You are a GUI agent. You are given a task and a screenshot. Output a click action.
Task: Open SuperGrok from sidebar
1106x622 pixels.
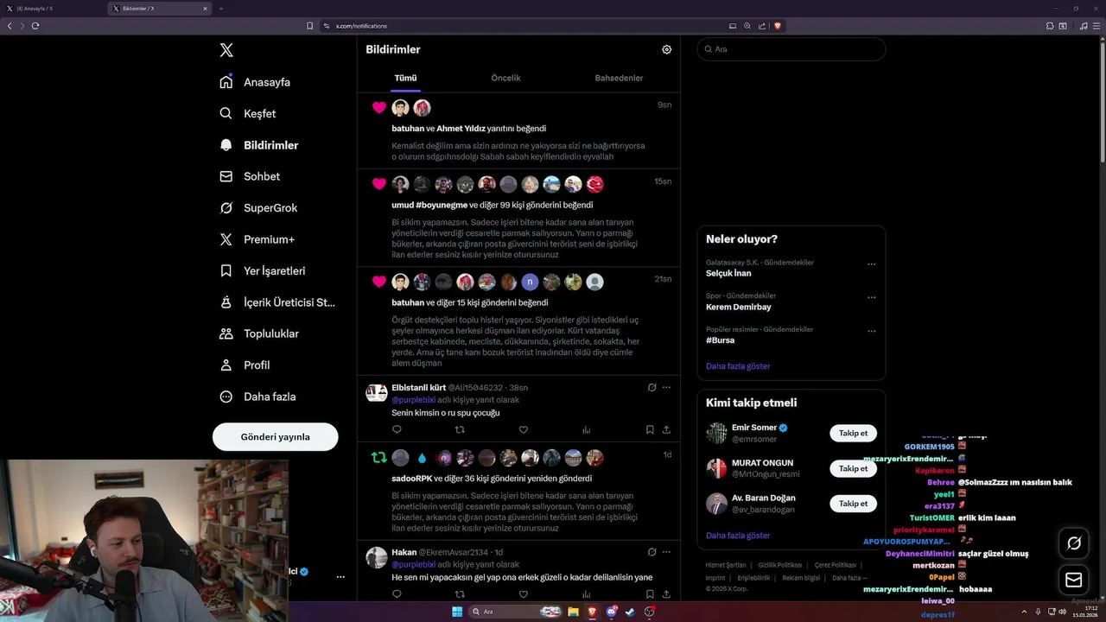click(x=258, y=208)
